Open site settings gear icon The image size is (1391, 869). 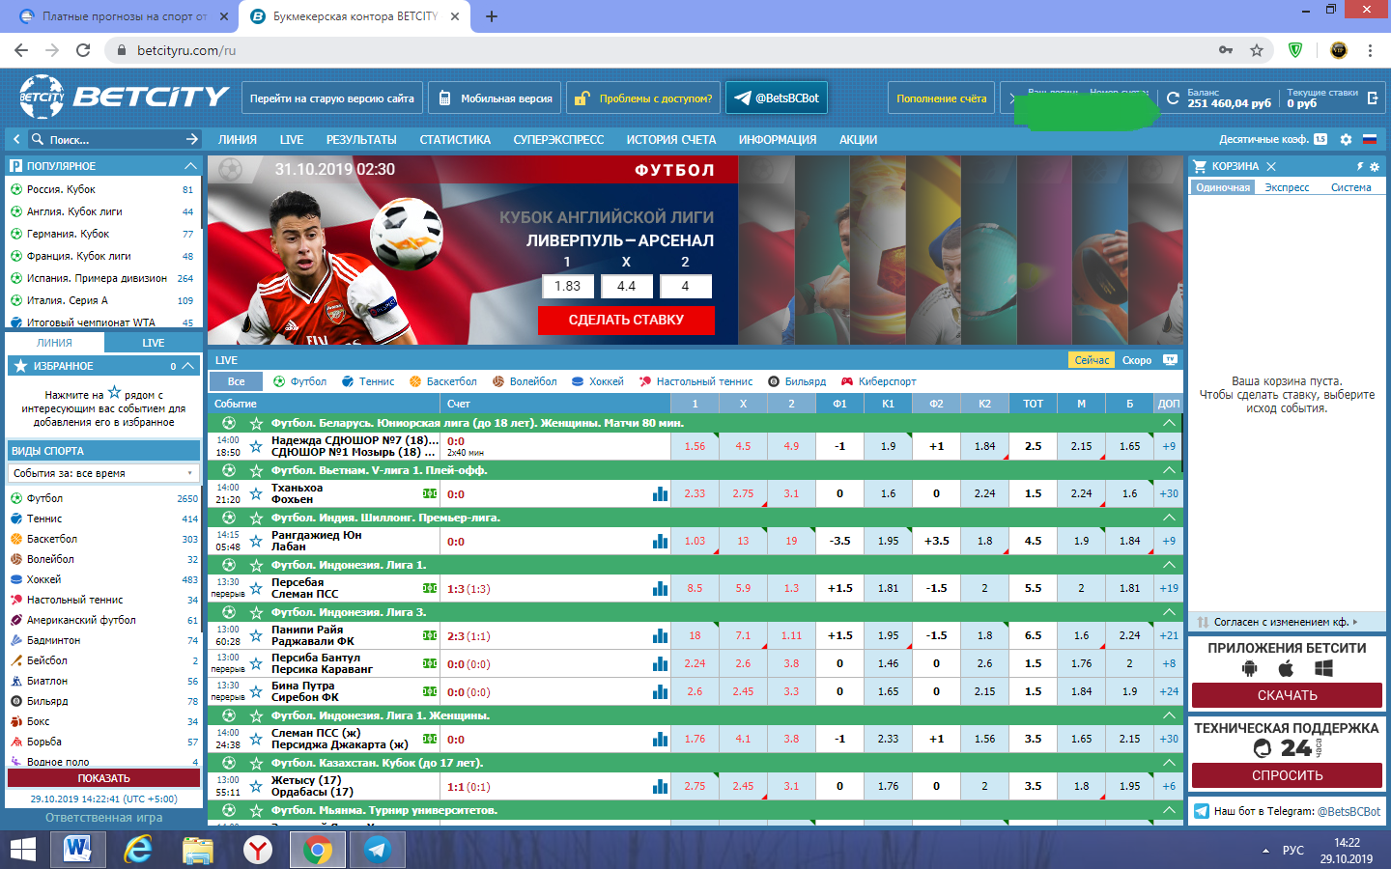tap(1346, 140)
